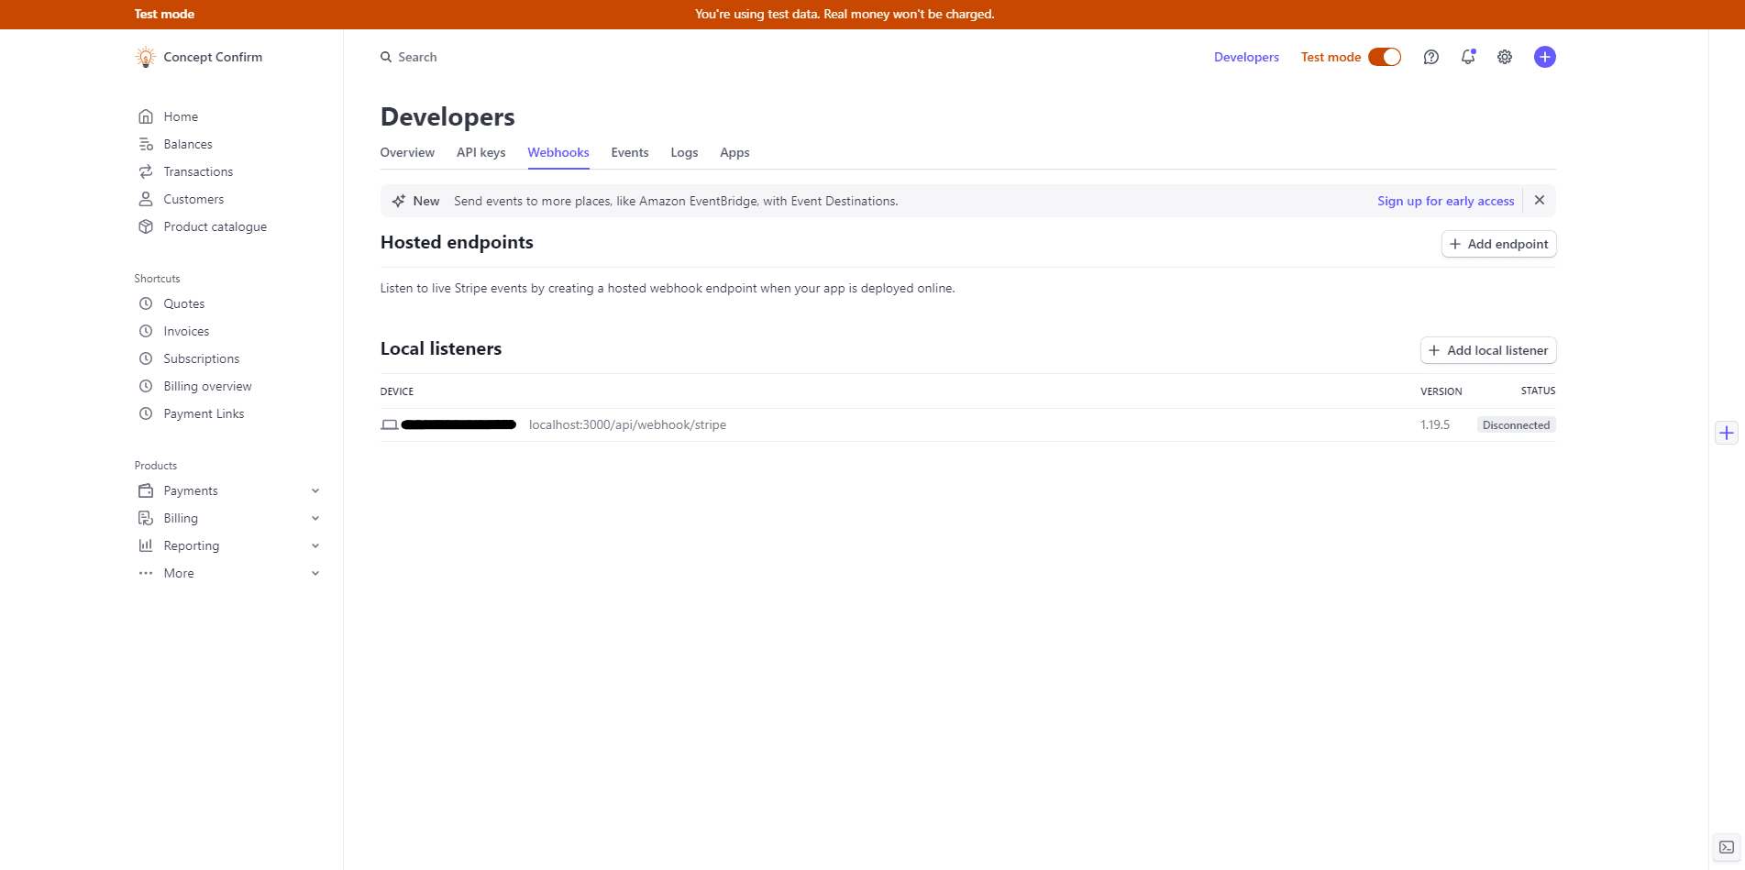Switch to the Events tab
The width and height of the screenshot is (1745, 870).
629,152
